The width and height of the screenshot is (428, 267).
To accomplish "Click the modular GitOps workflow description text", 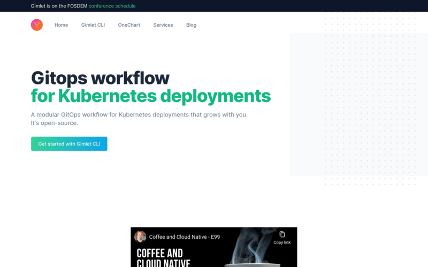I will click(139, 114).
